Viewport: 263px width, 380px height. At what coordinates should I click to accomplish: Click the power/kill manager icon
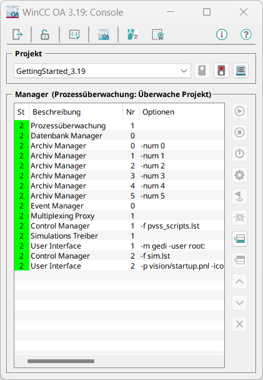click(239, 153)
